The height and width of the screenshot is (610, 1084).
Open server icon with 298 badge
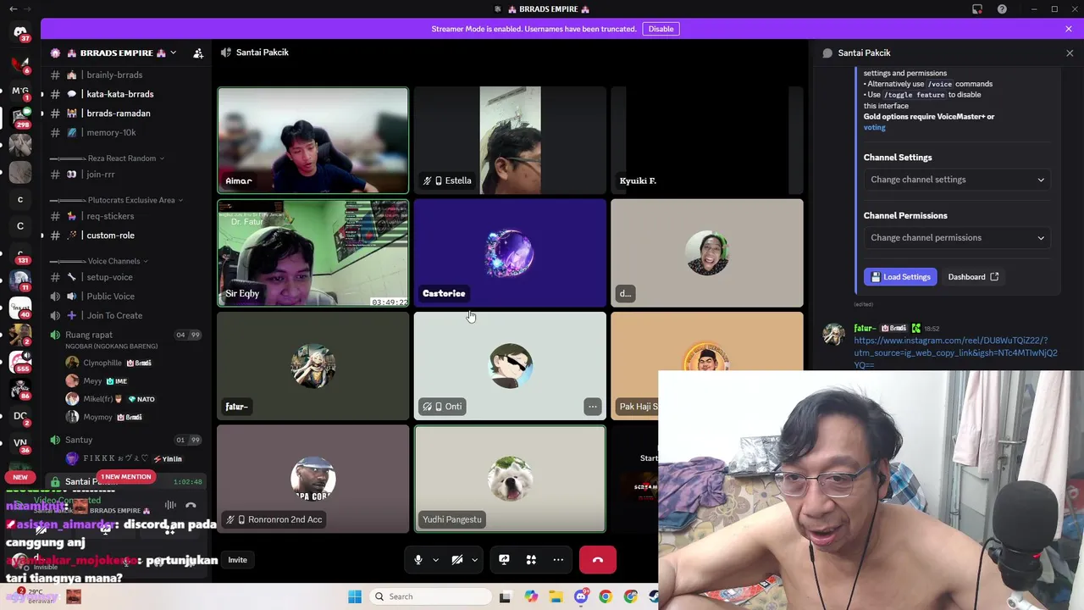click(20, 118)
